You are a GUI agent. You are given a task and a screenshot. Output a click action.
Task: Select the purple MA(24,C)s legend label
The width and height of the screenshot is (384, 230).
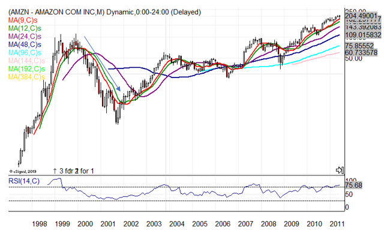[x=25, y=36]
